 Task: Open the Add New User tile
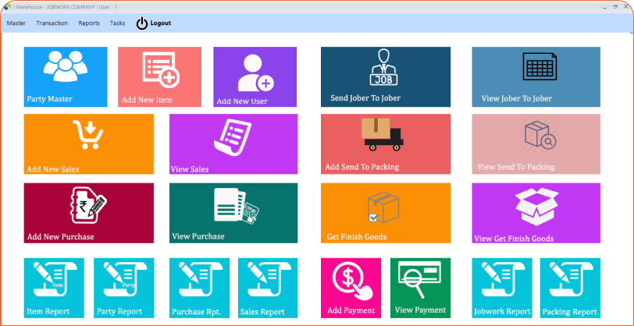click(x=255, y=76)
